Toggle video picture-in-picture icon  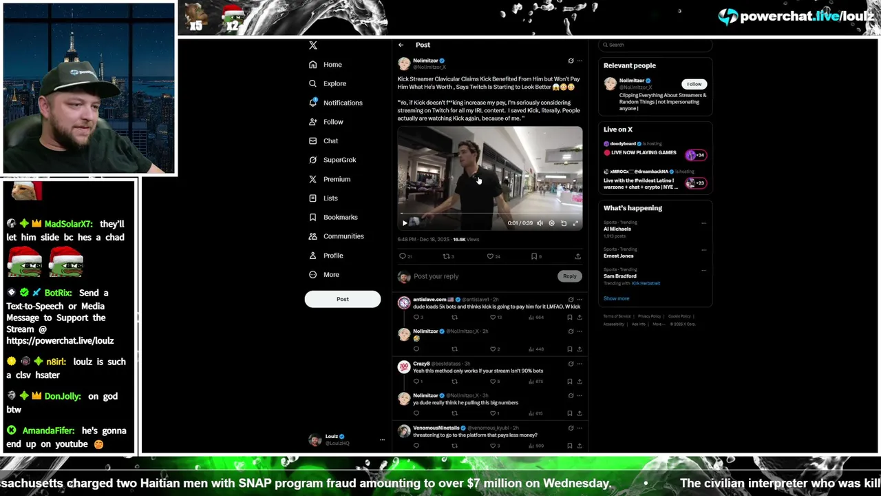[564, 223]
